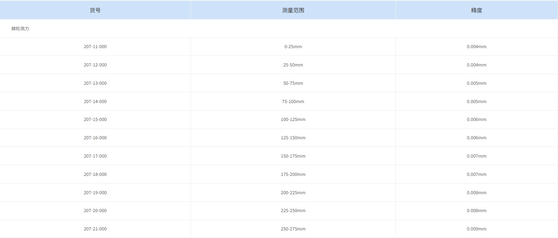Image resolution: width=558 pixels, height=238 pixels.
Task: Click the 0-25mm measuring range cell
Action: click(x=293, y=47)
